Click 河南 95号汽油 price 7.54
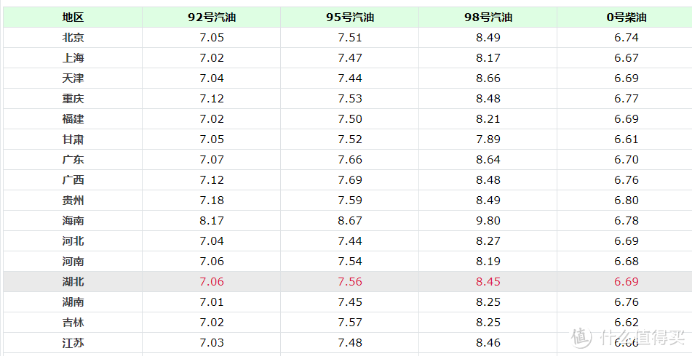The height and width of the screenshot is (356, 692). [x=350, y=262]
